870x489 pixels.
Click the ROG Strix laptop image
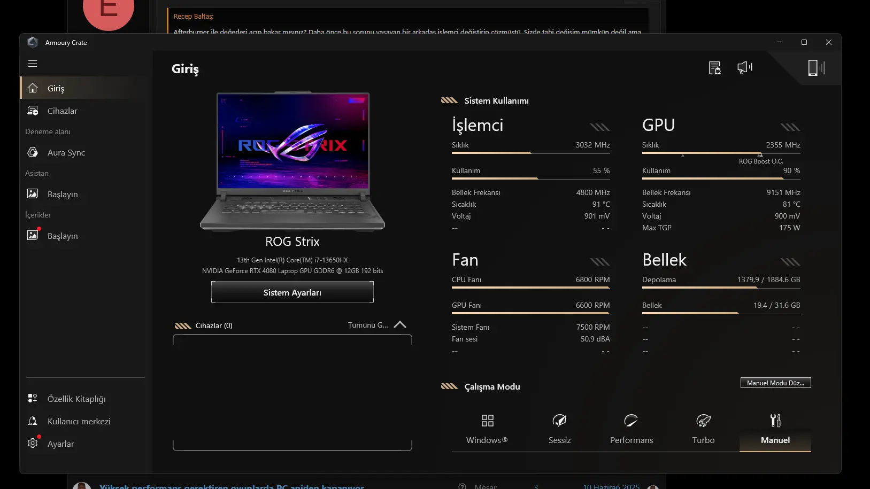[292, 162]
